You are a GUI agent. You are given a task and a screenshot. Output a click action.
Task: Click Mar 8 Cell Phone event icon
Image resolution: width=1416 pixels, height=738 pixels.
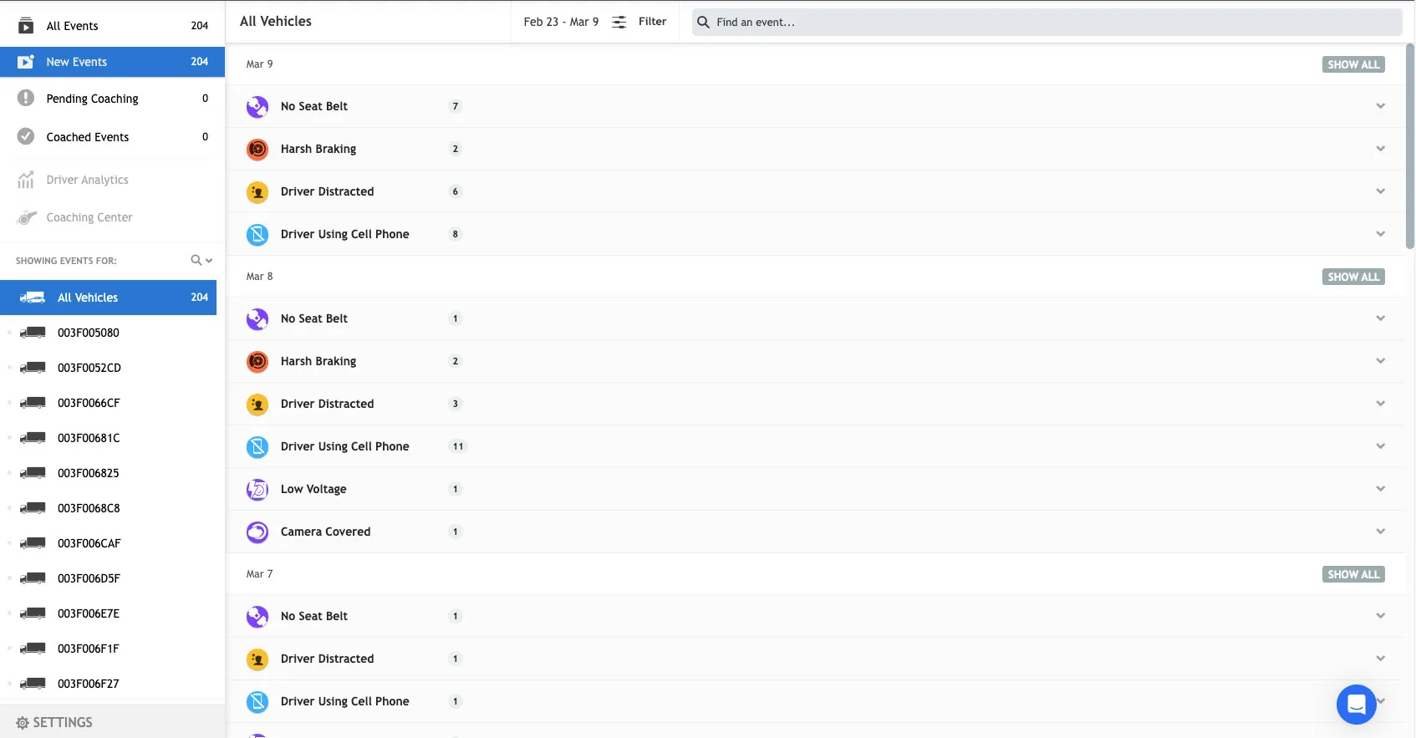257,447
